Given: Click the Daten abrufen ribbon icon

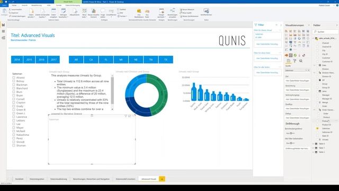Looking at the screenshot, I should tap(31, 13).
